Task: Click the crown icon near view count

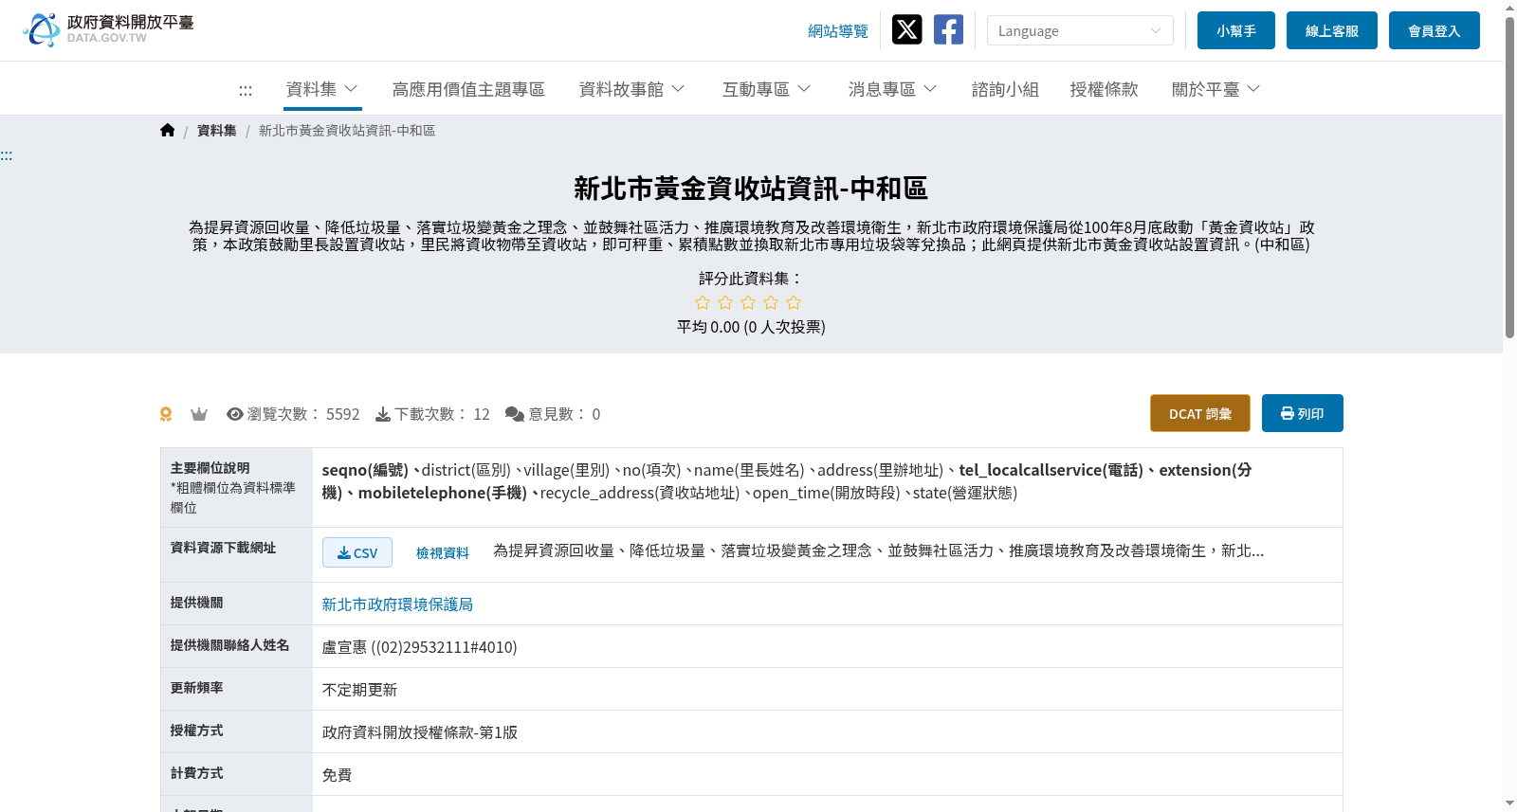Action: tap(199, 414)
